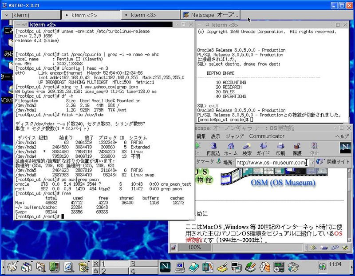Click Netscape Stop (停止) toolbar button
Image resolution: width=355 pixels, height=276 pixels.
pos(314,149)
